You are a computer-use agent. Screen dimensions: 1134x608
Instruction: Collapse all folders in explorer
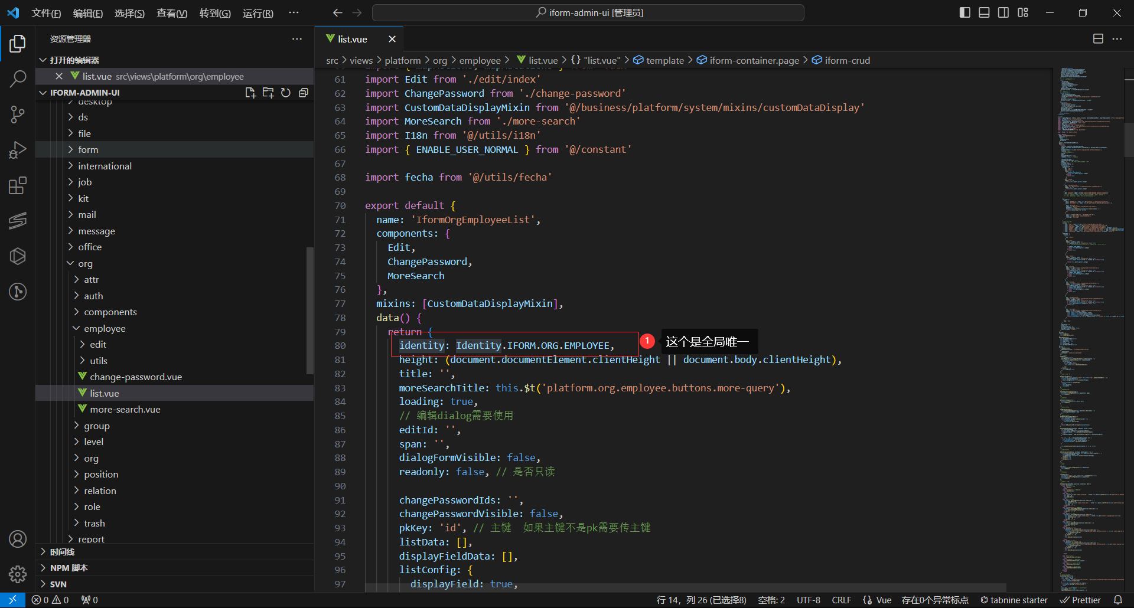[304, 93]
